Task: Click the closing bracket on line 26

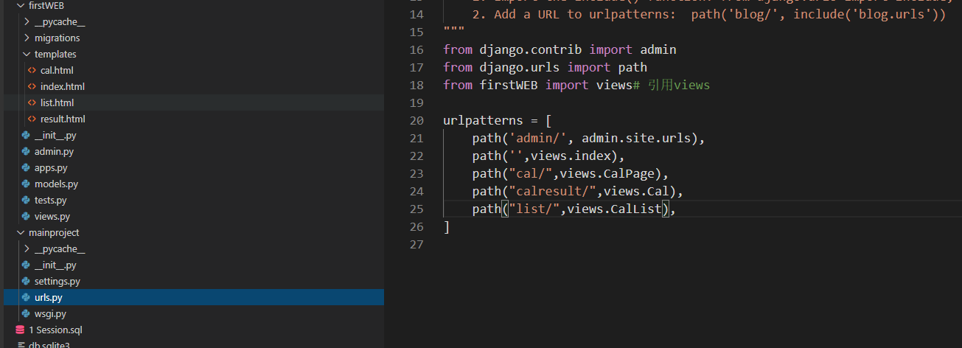Action: click(x=447, y=226)
